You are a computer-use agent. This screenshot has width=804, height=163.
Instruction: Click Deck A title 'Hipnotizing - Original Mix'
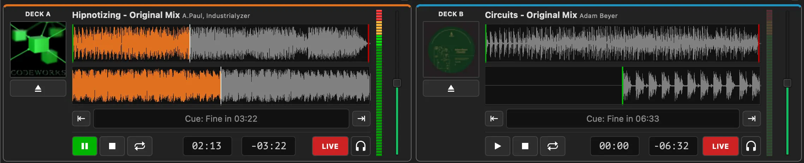(x=126, y=15)
